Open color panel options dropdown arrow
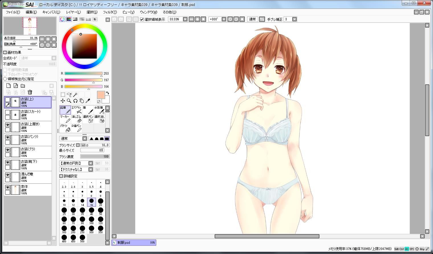The width and height of the screenshot is (433, 254). 108,20
